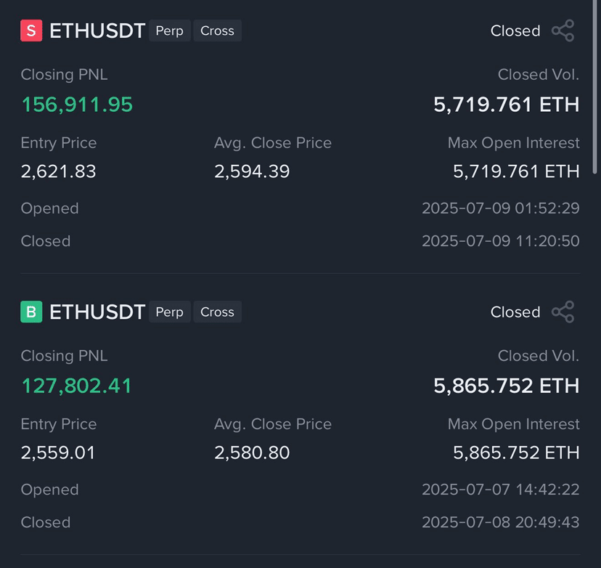Select the 5,719.761 ETH closed volume

(x=507, y=105)
